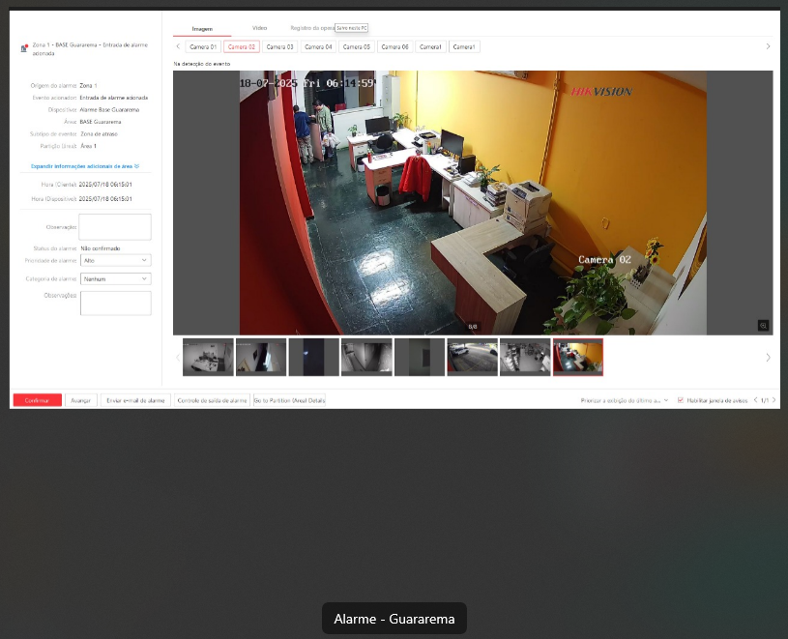Open the Prioridade de alarme dropdown

click(x=115, y=260)
